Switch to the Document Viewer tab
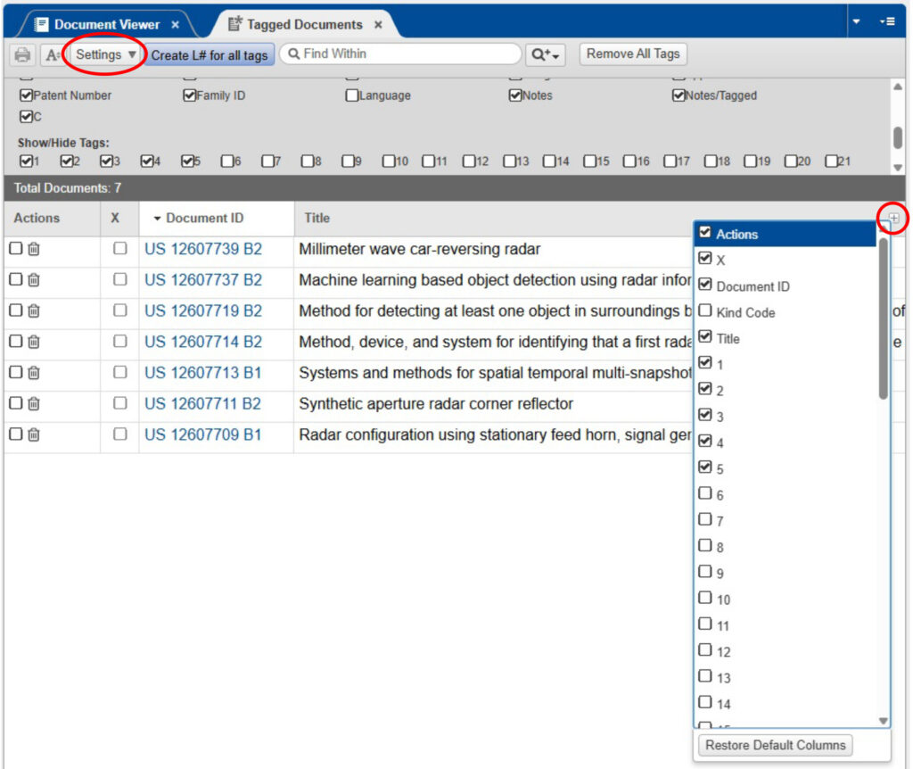913x769 pixels. 106,24
